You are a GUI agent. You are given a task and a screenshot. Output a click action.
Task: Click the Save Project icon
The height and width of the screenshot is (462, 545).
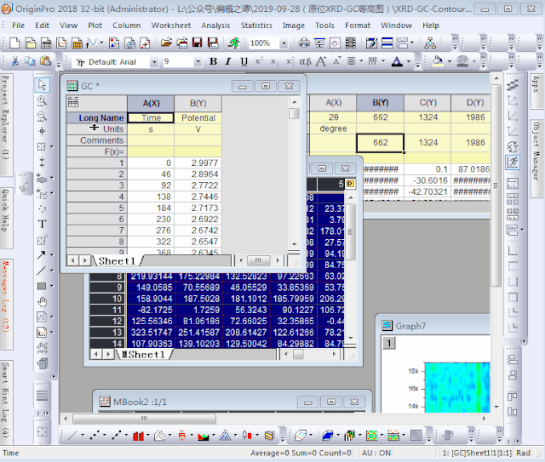tap(198, 43)
